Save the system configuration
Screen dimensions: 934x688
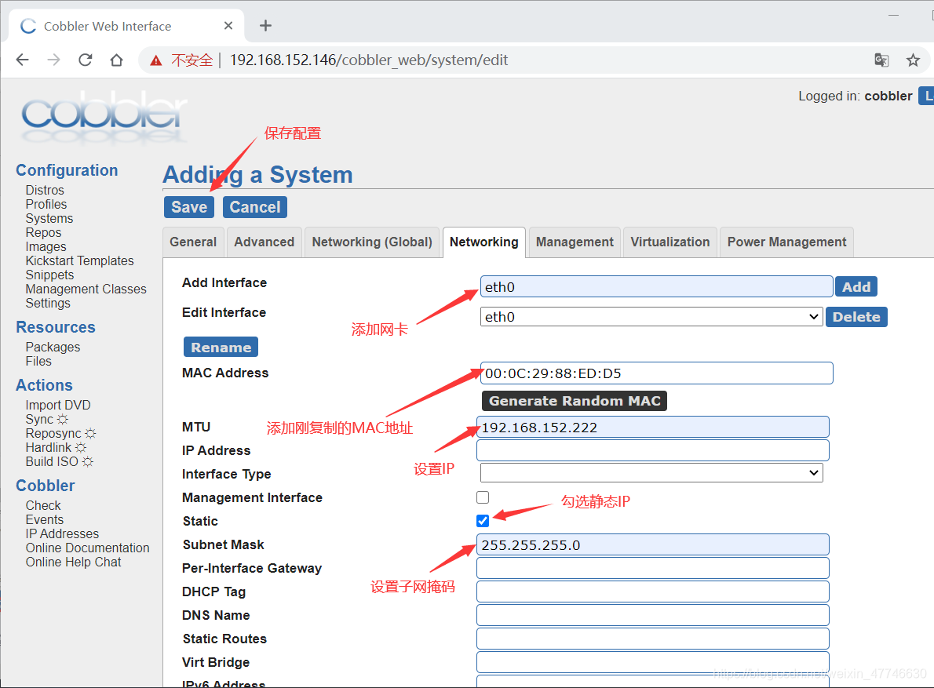coord(189,207)
